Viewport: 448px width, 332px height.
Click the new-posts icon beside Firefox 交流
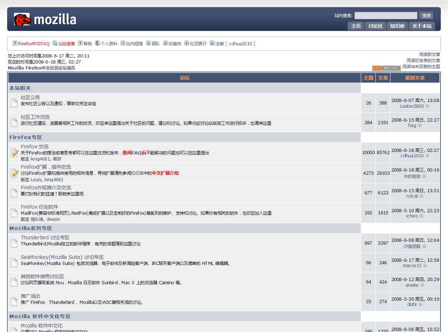[14, 153]
